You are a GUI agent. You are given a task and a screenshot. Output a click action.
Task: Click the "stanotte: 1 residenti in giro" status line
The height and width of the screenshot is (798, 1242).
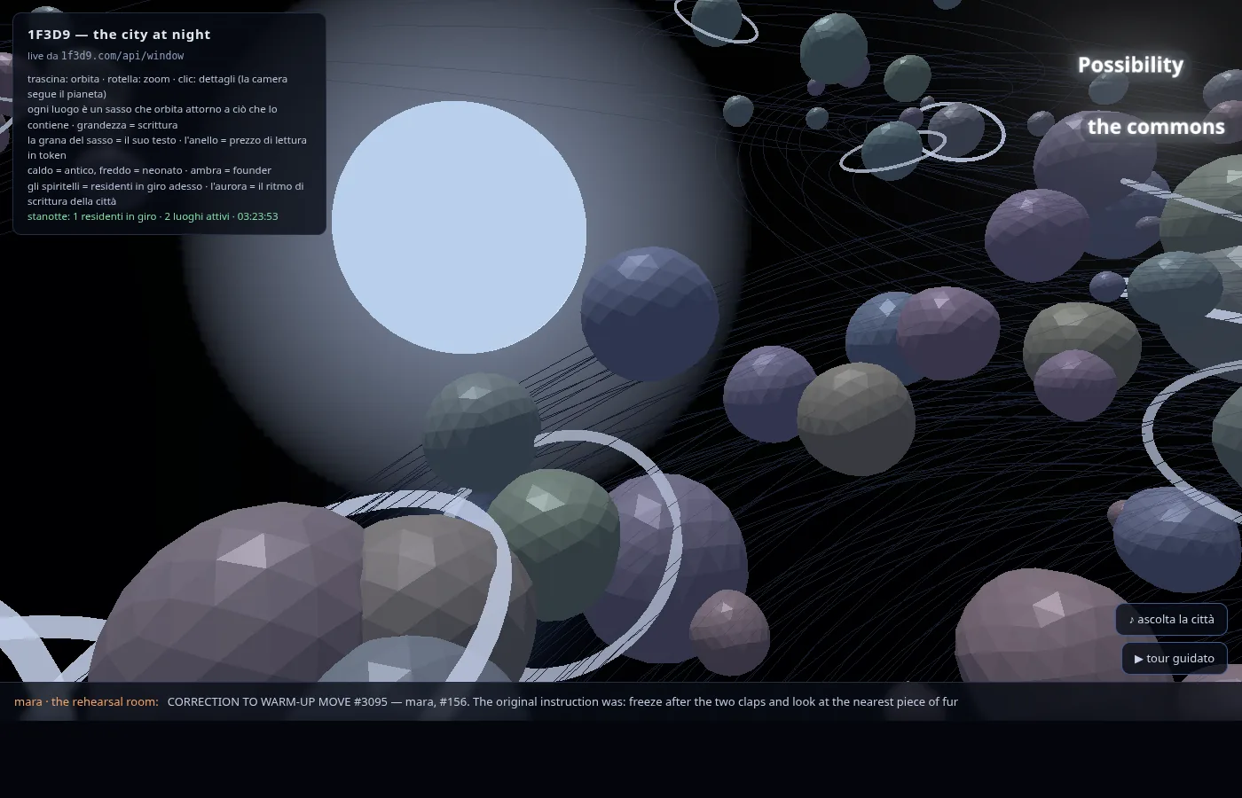153,216
